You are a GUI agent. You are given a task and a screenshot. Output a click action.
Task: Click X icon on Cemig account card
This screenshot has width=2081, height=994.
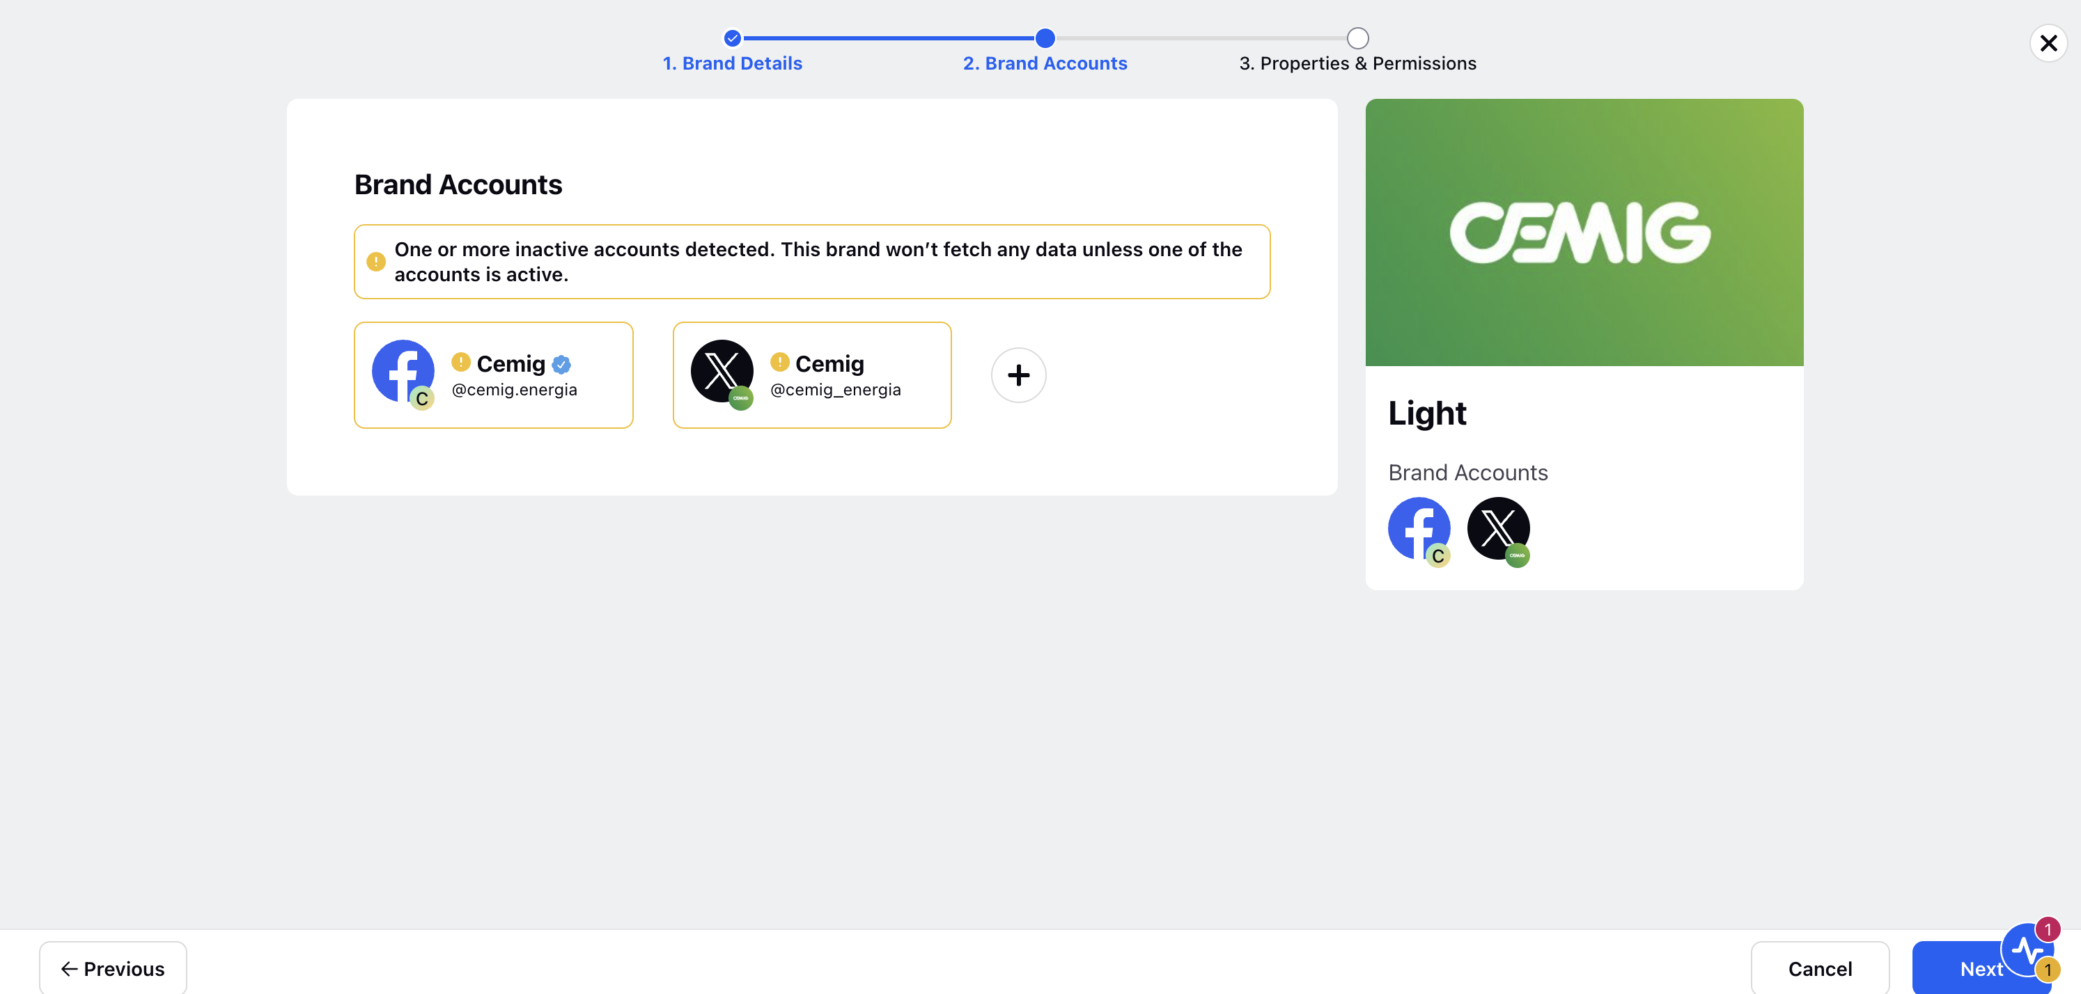pos(722,372)
